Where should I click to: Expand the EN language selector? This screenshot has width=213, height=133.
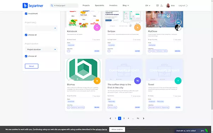[x=148, y=6]
